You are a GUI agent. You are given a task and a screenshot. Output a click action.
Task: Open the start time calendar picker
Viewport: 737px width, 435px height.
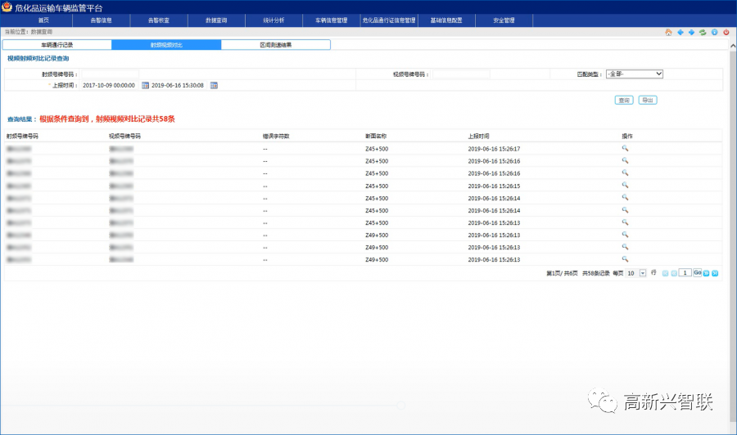(145, 85)
